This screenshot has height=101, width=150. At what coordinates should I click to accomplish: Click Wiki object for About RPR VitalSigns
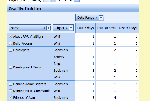[64, 37]
